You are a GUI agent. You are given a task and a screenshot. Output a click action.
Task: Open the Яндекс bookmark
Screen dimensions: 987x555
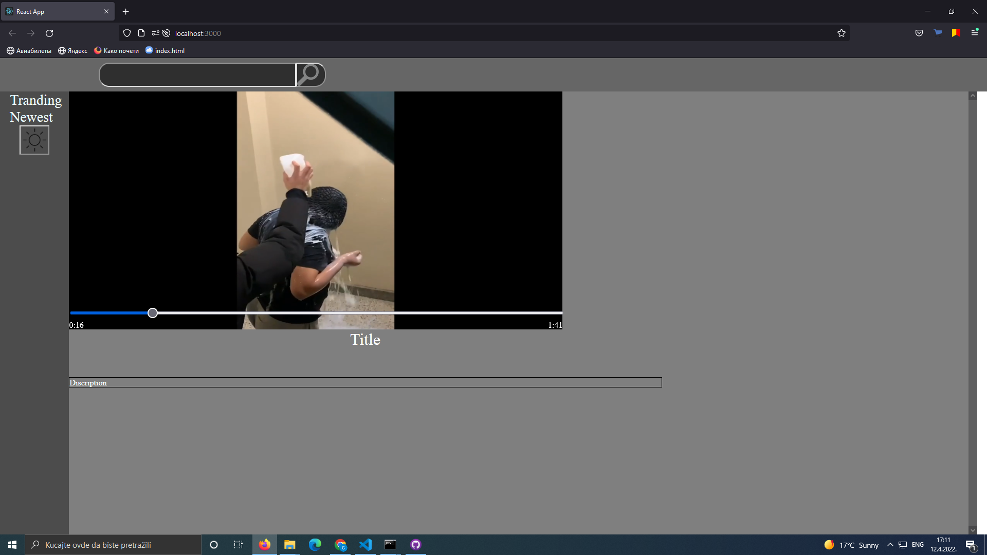(73, 50)
